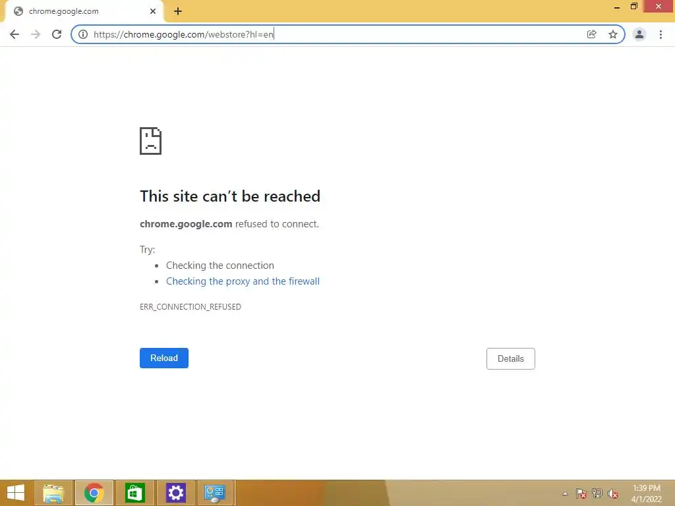
Task: Click the blue Reload button
Action: tap(164, 358)
